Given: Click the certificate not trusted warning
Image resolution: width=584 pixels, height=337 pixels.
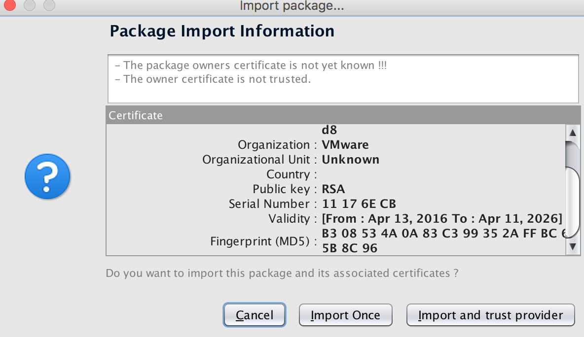Looking at the screenshot, I should 213,79.
